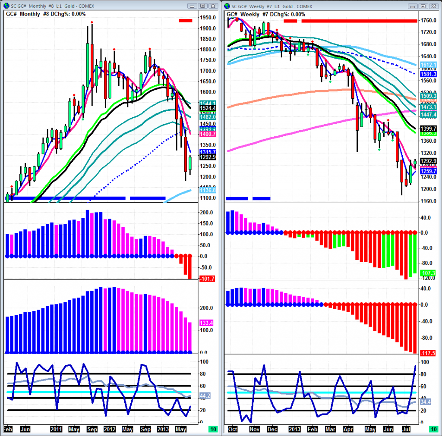The width and height of the screenshot is (442, 436).
Task: Close the GC# Weekly chart window
Action: coord(433,6)
